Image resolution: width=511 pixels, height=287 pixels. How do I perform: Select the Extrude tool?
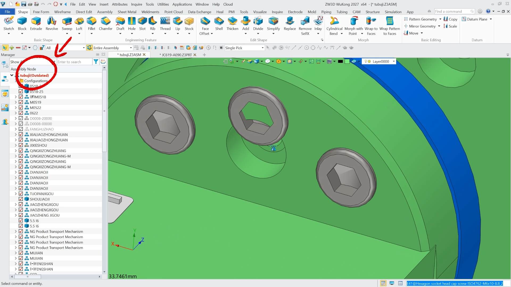[x=36, y=23]
